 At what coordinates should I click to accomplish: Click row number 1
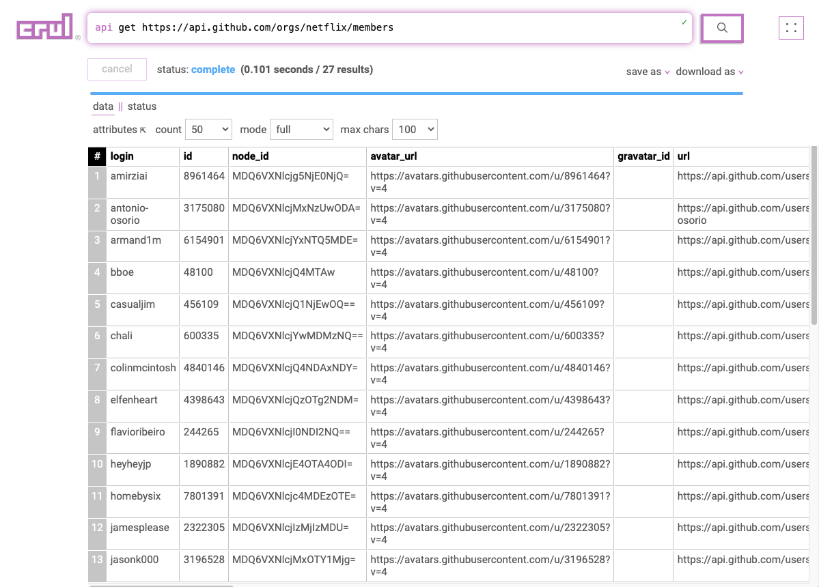(97, 182)
